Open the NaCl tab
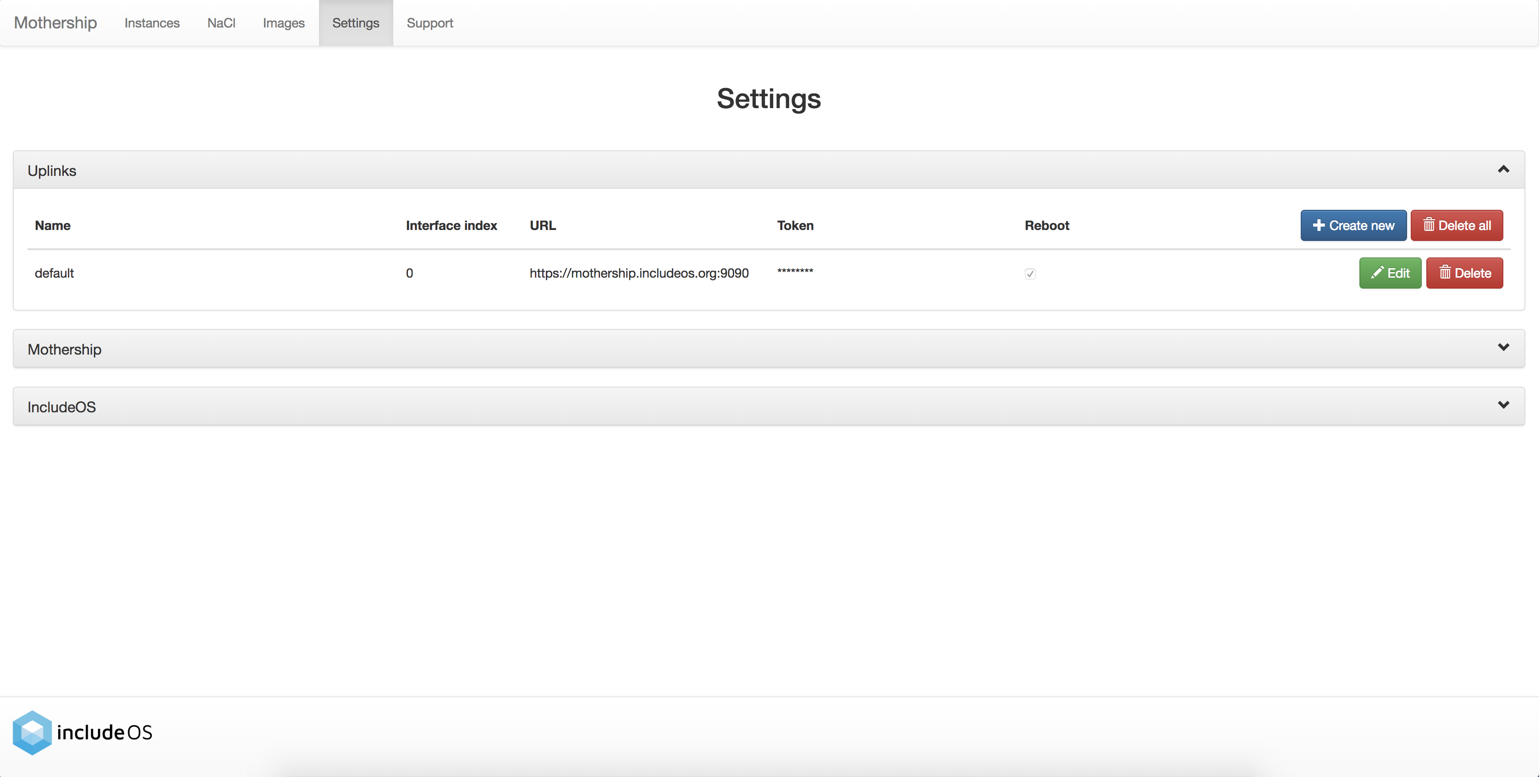The image size is (1540, 777). point(221,23)
